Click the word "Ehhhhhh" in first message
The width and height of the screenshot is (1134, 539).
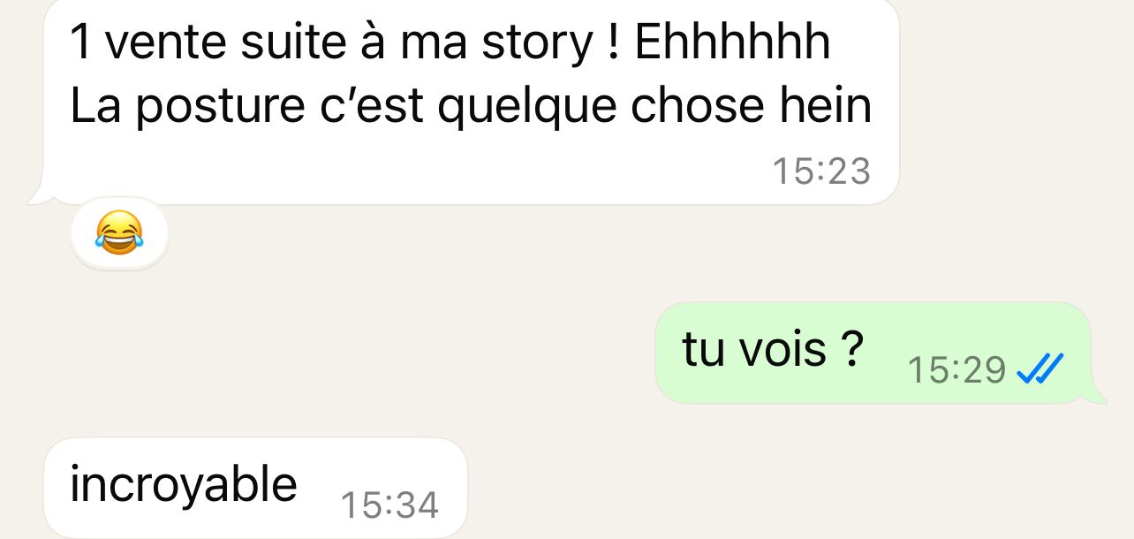(732, 42)
